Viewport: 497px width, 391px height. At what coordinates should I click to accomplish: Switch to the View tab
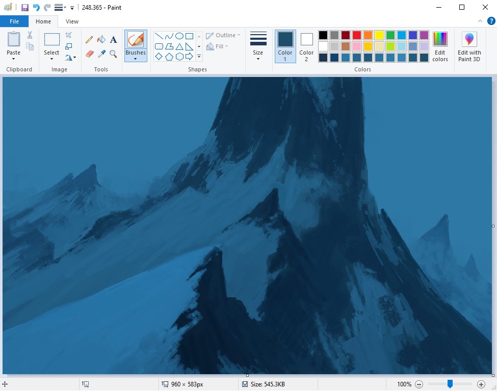tap(72, 21)
